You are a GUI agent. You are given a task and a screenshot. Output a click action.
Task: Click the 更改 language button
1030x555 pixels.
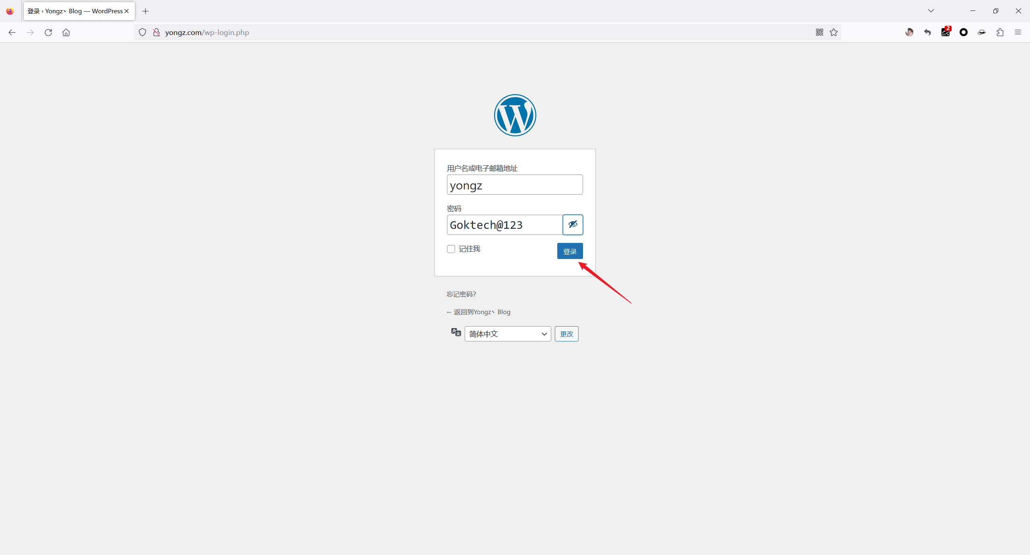click(566, 334)
